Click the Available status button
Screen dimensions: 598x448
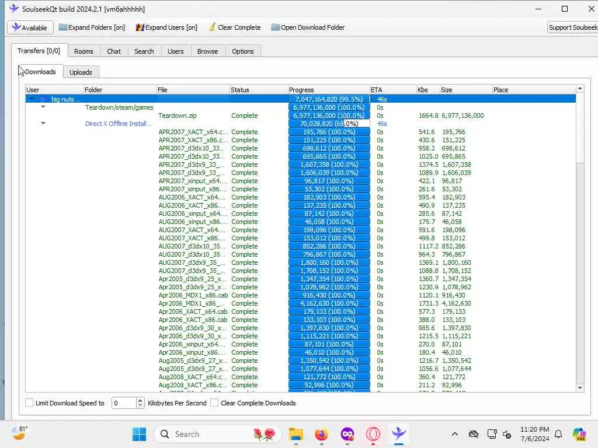click(x=30, y=27)
